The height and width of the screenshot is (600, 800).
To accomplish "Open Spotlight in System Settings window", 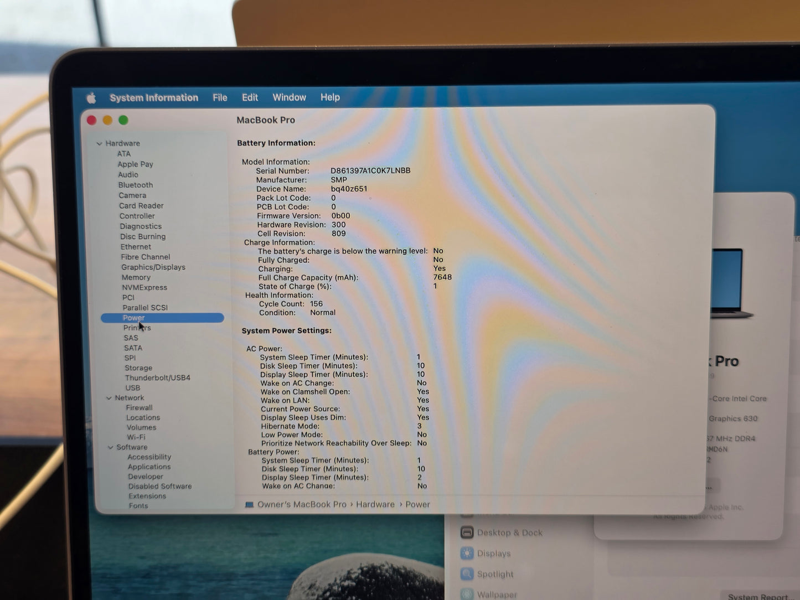I will click(x=487, y=574).
